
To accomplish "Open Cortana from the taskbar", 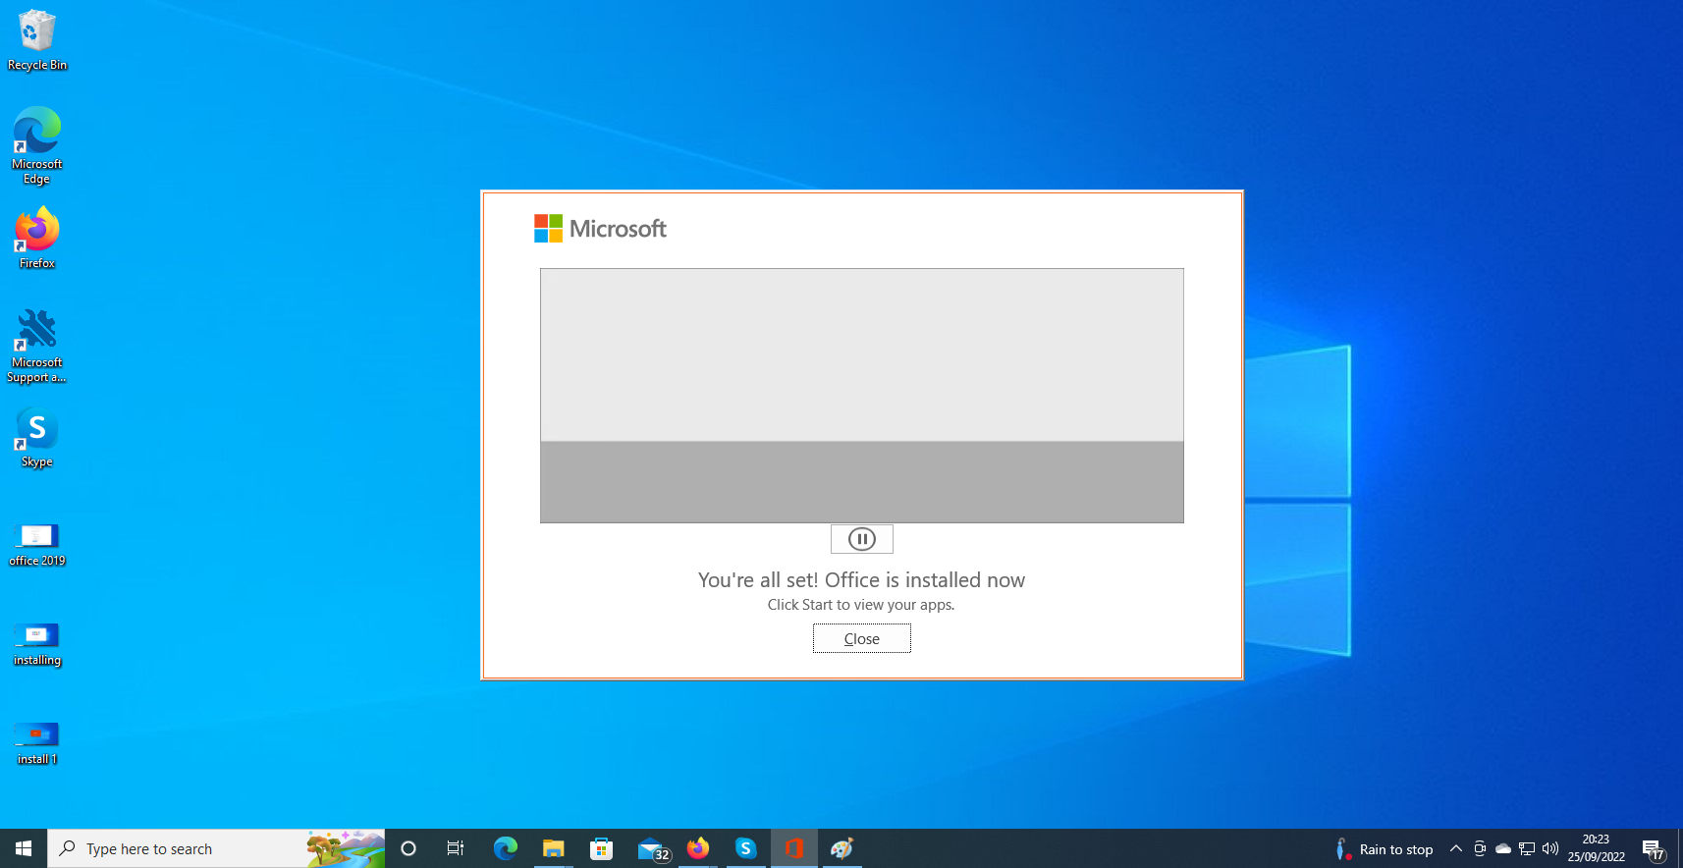I will tap(408, 848).
